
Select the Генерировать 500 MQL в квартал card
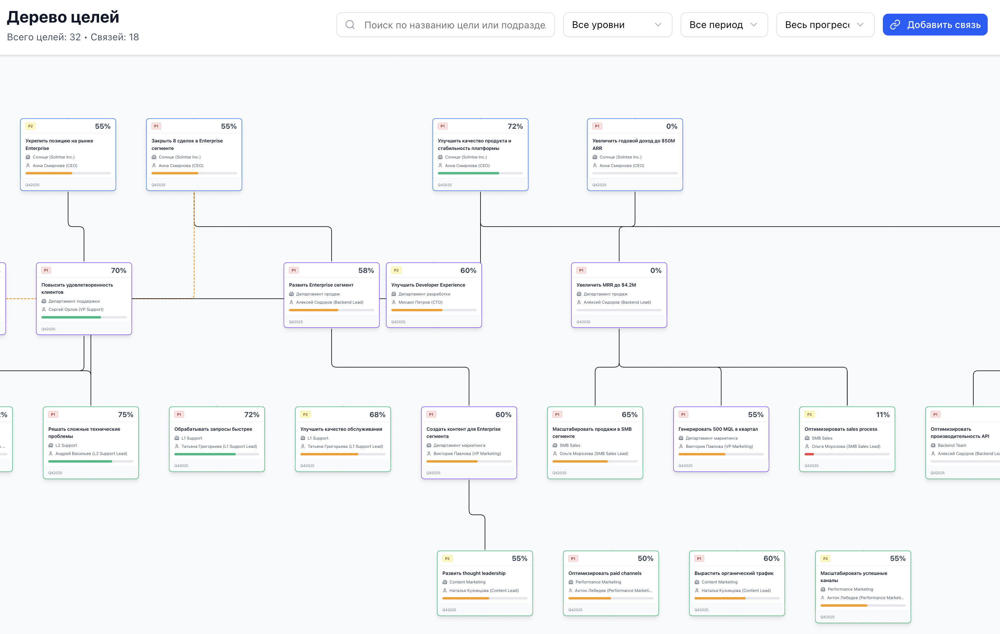pyautogui.click(x=721, y=429)
